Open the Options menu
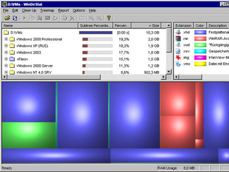This screenshot has width=229, height=172. 79,11
